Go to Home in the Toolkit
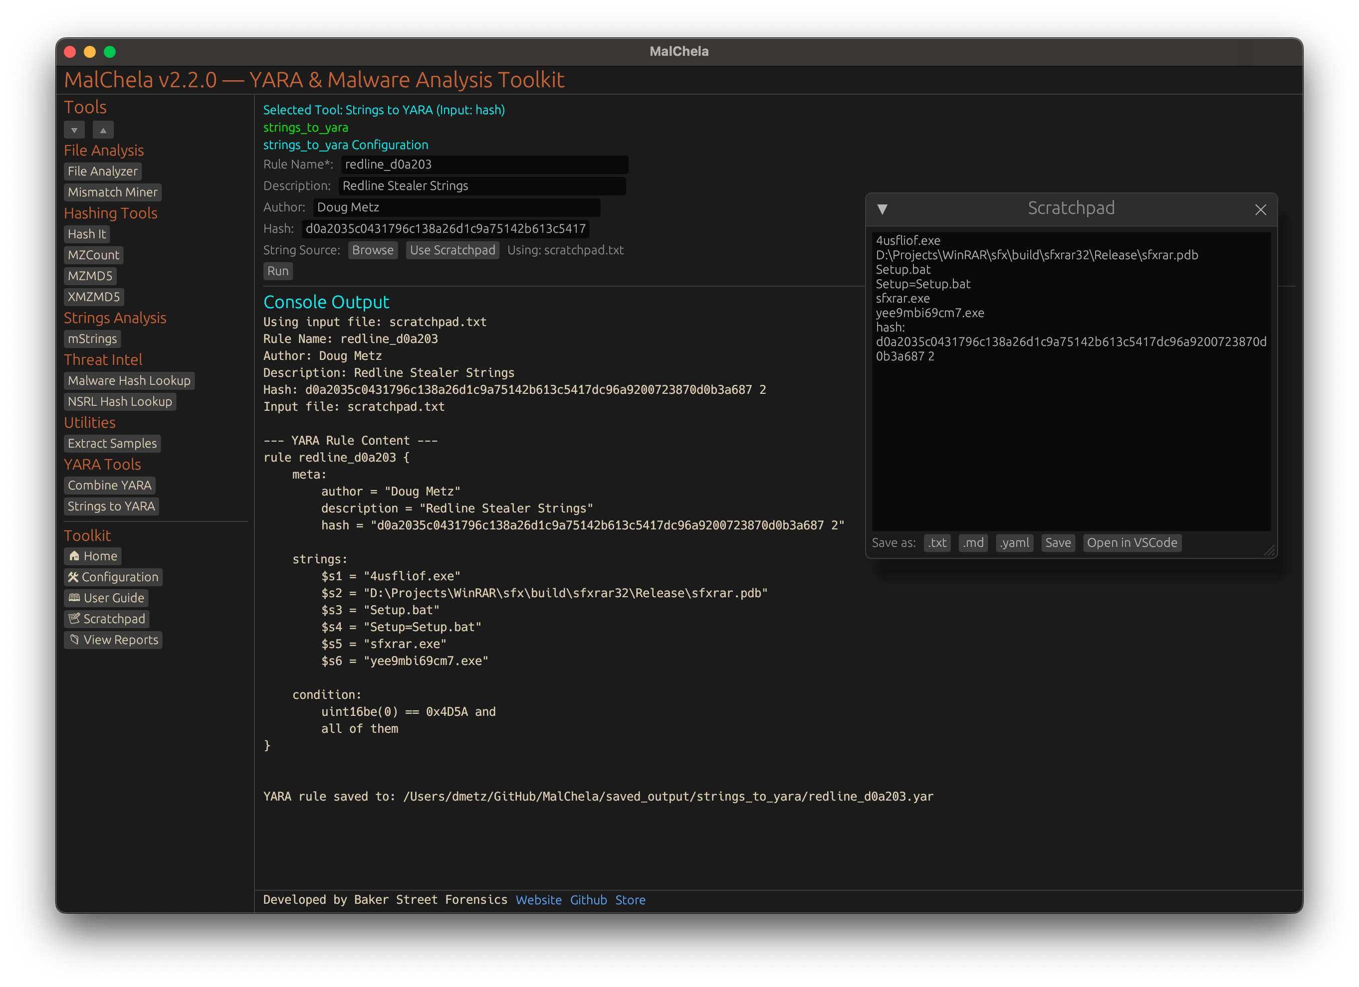 [93, 556]
